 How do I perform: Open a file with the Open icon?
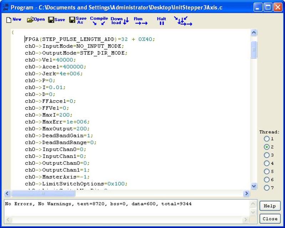tap(36, 20)
